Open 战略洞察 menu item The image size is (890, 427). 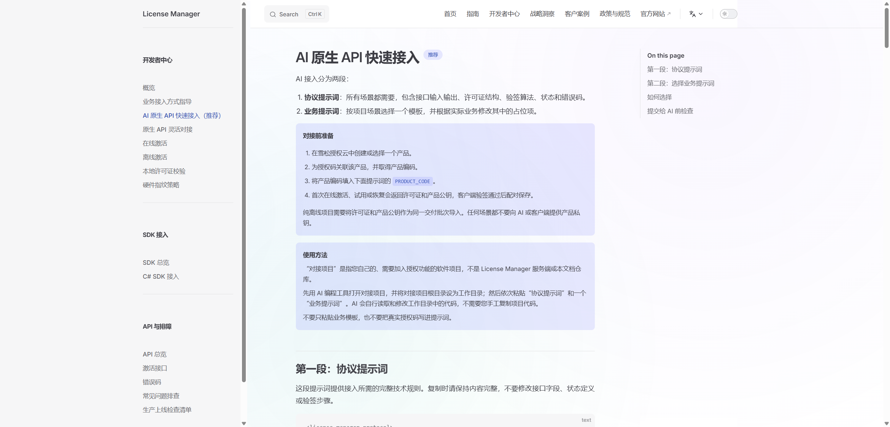click(542, 14)
